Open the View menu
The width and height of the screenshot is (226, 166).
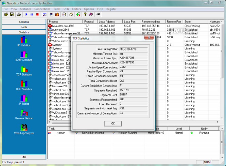click(x=14, y=9)
